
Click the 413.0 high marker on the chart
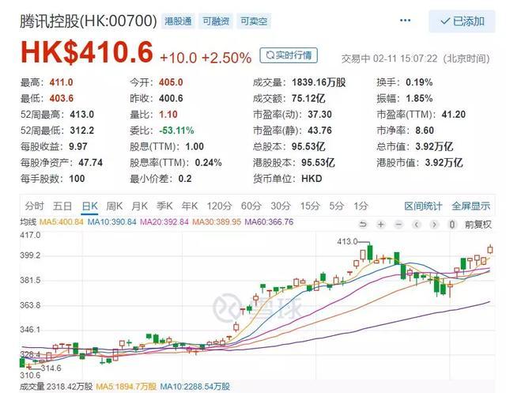[347, 241]
